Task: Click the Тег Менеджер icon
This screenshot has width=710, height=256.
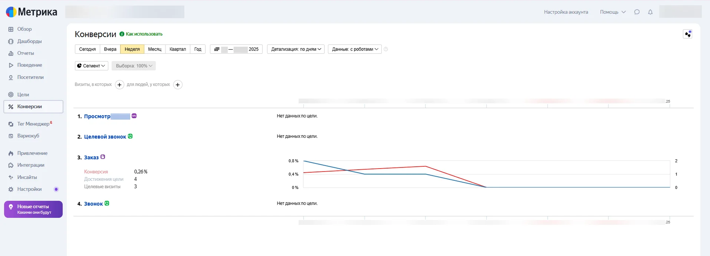Action: point(11,124)
